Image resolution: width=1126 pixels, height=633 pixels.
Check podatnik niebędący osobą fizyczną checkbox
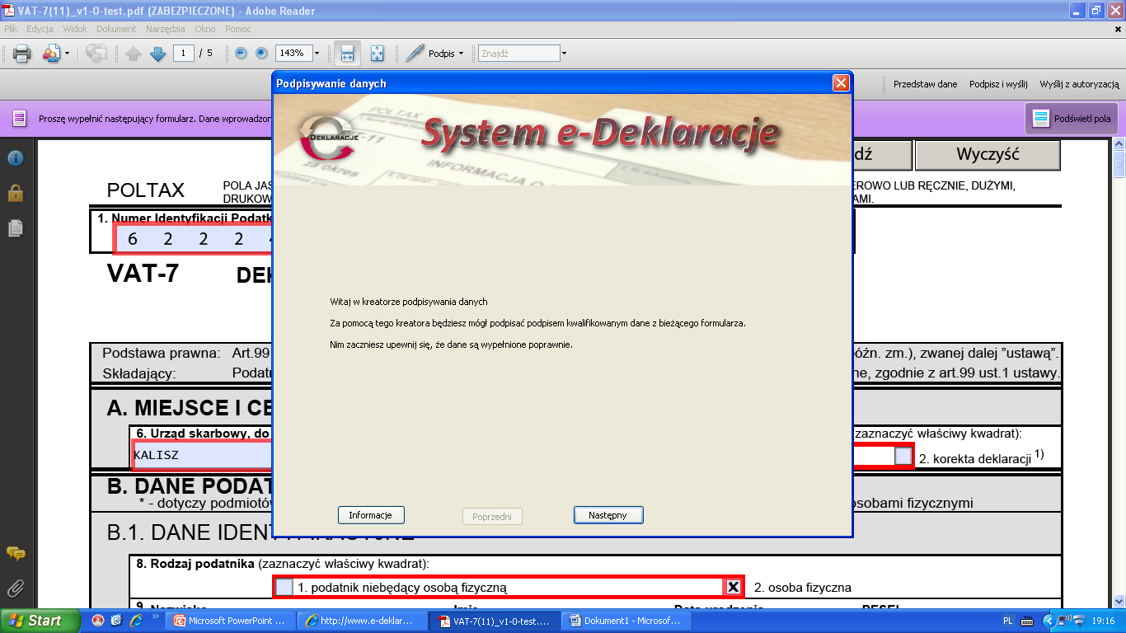click(x=284, y=587)
